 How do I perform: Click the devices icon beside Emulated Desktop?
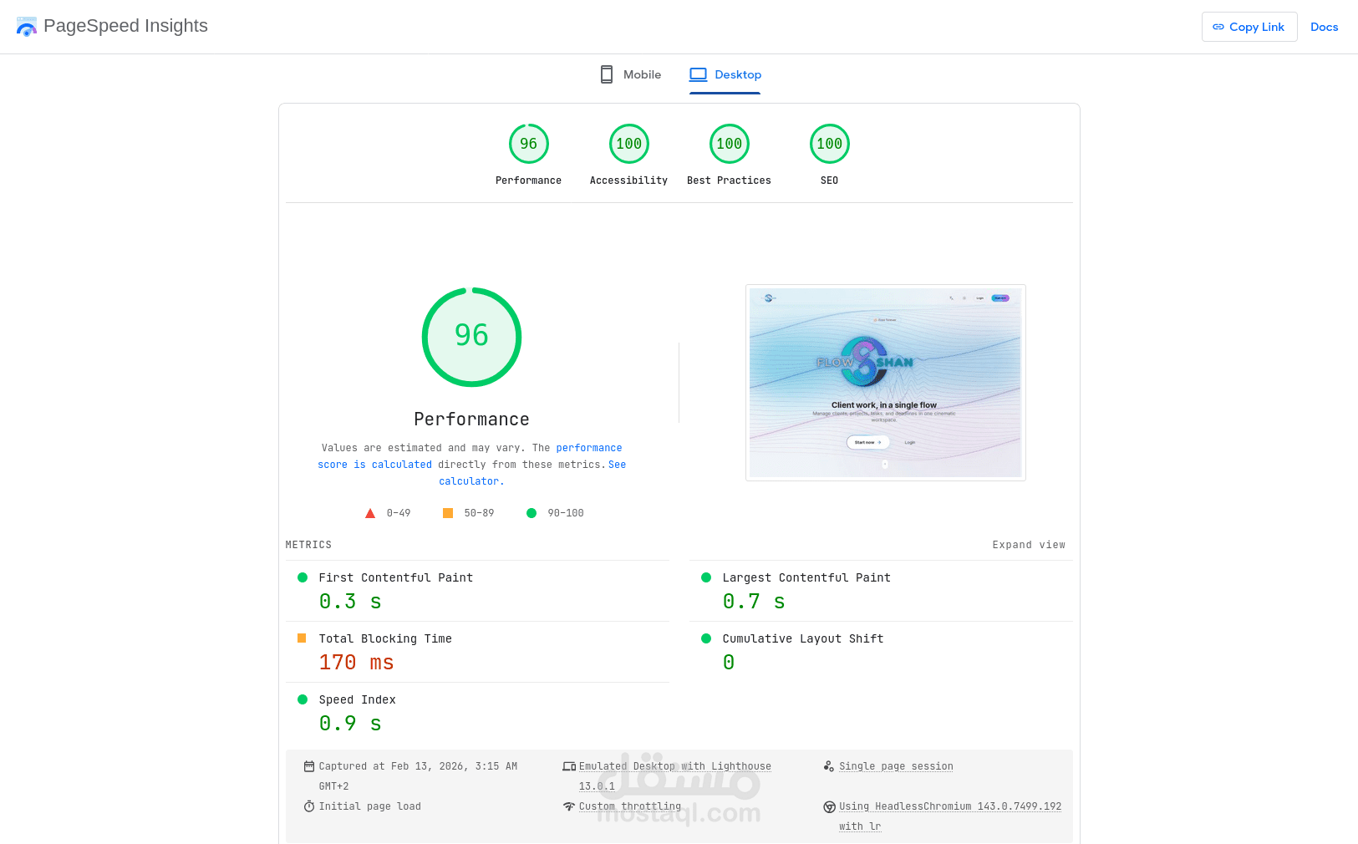(569, 766)
